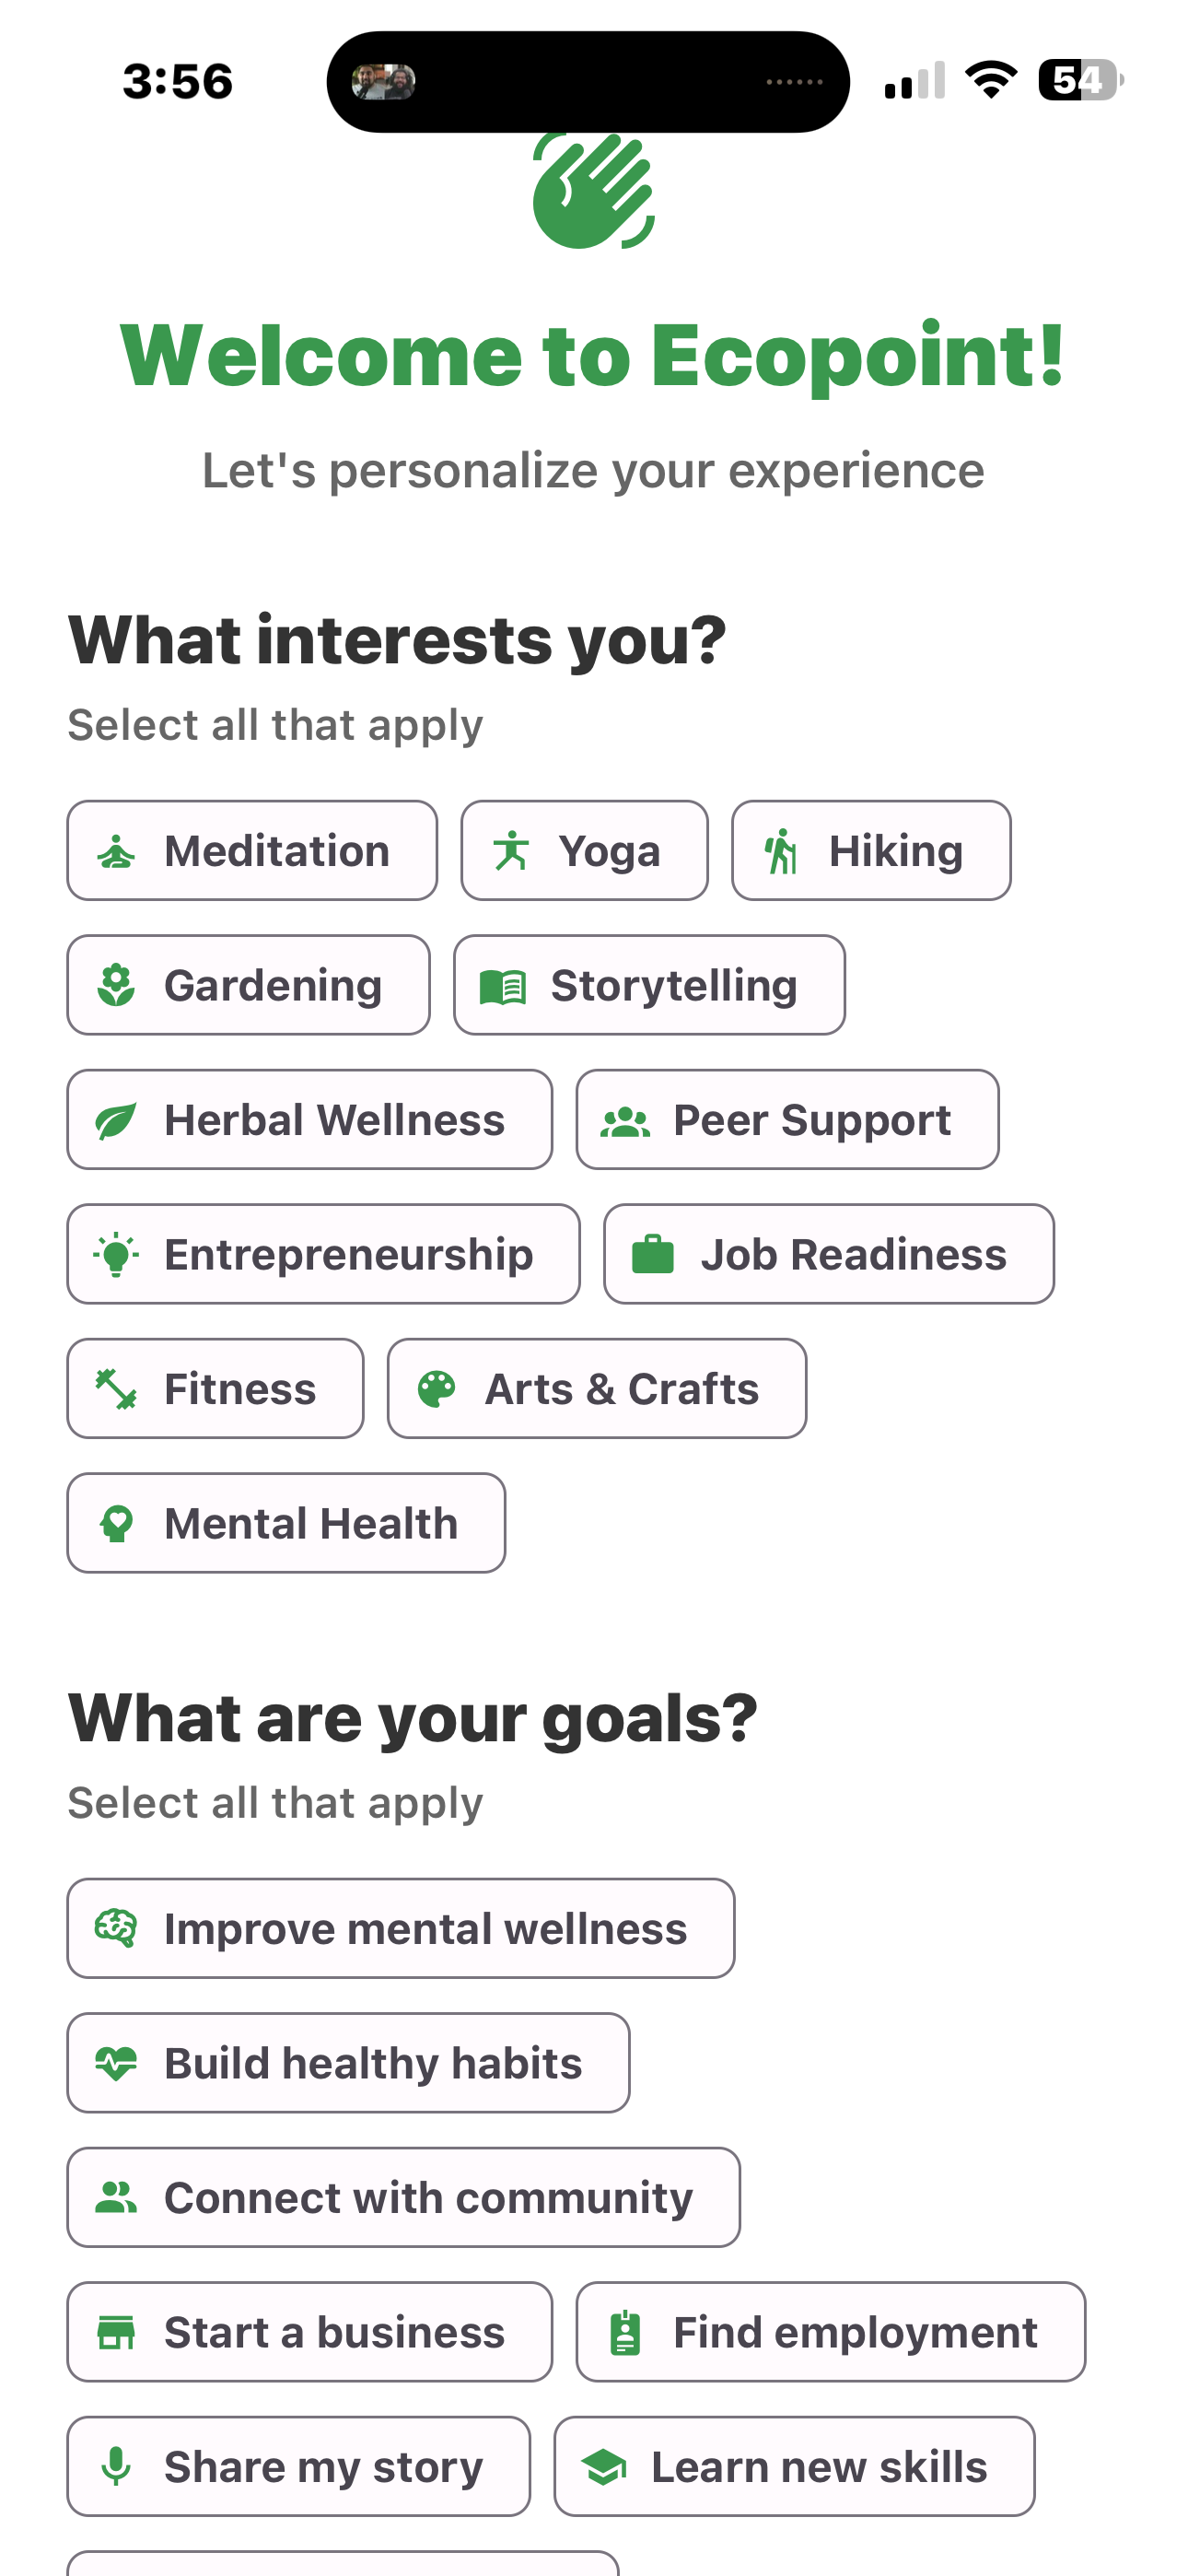Select the Peer Support interest chip
Viewport: 1188px width, 2576px height.
coord(788,1119)
